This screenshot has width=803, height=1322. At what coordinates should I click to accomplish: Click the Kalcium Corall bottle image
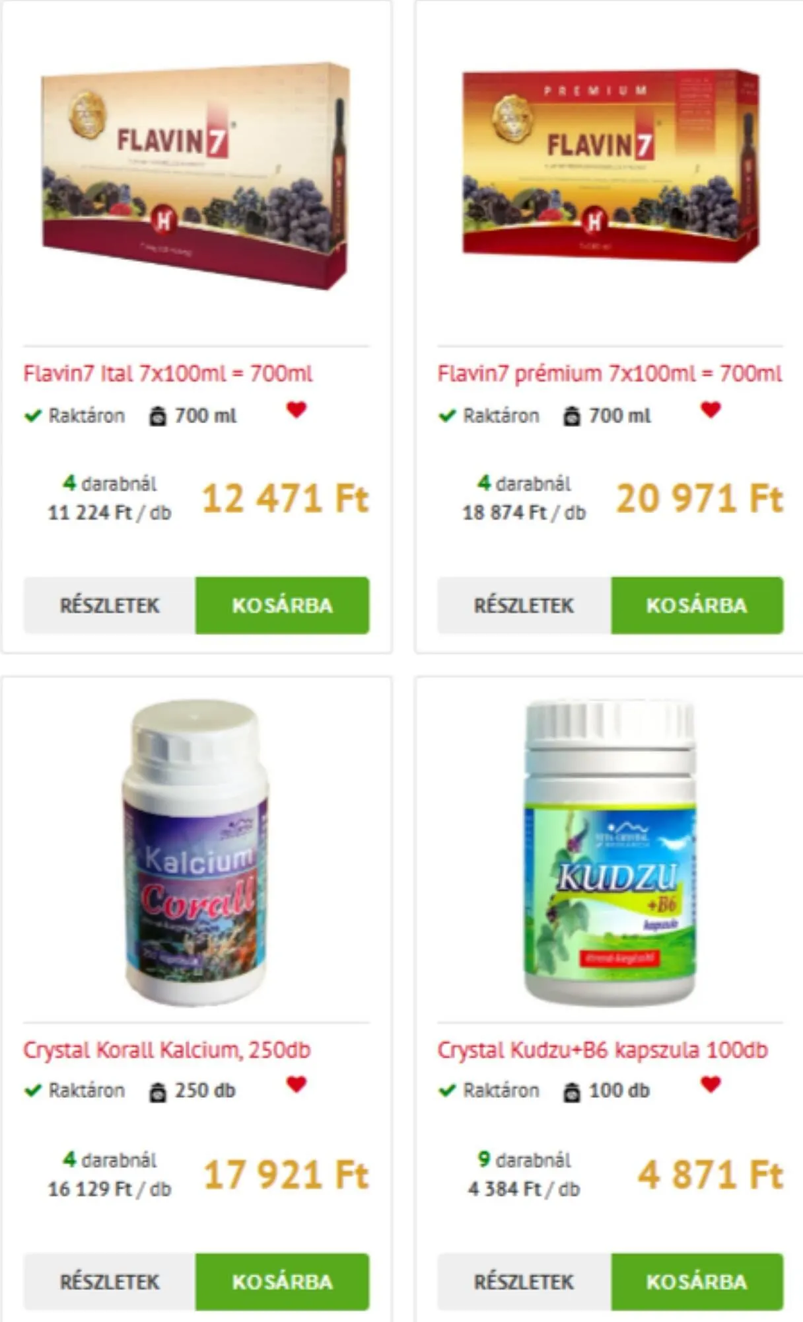(x=196, y=853)
